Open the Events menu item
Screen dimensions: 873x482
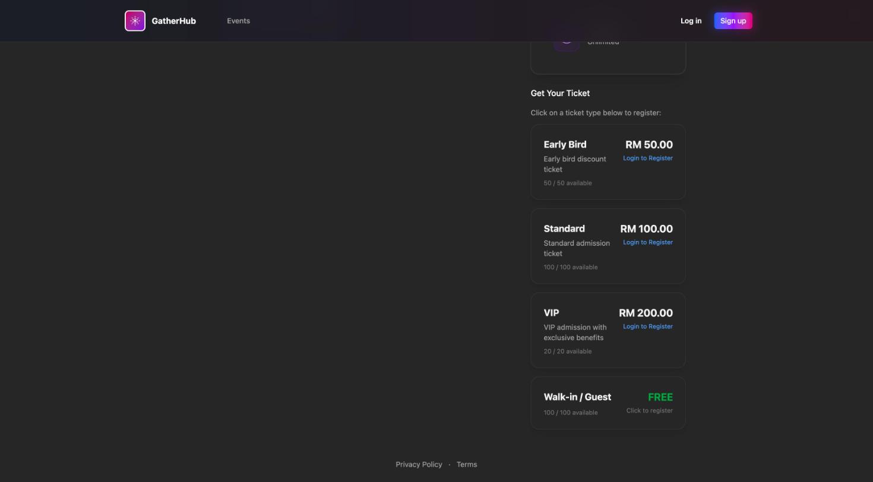coord(238,21)
